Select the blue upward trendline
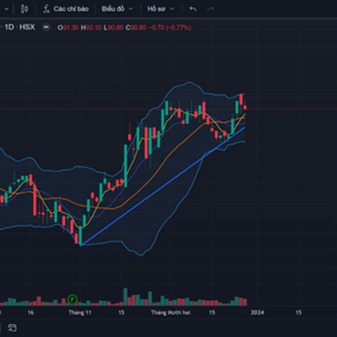The image size is (337, 337). click(163, 186)
